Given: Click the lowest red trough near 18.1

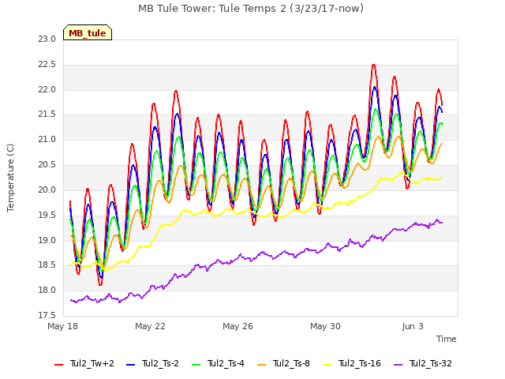Looking at the screenshot, I should pyautogui.click(x=100, y=284).
